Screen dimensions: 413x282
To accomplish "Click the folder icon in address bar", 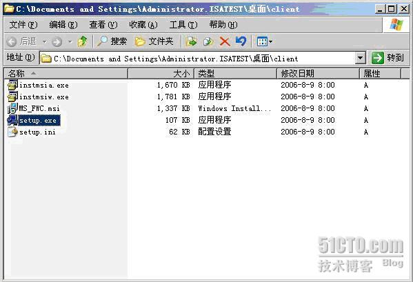I will pos(46,58).
